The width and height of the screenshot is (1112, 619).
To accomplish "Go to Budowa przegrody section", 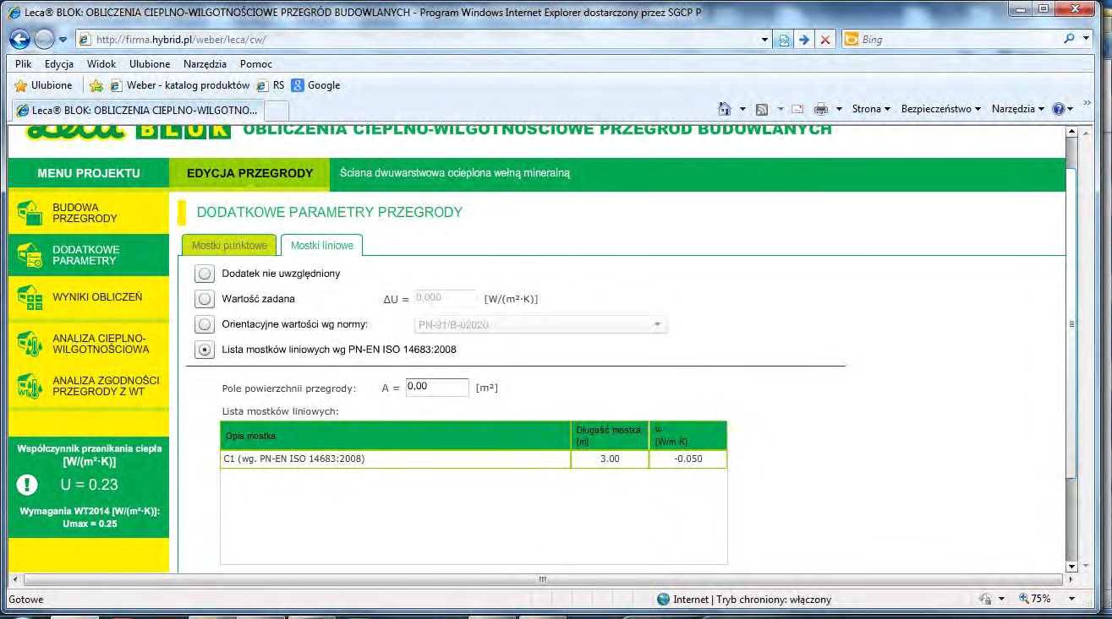I will (88, 213).
